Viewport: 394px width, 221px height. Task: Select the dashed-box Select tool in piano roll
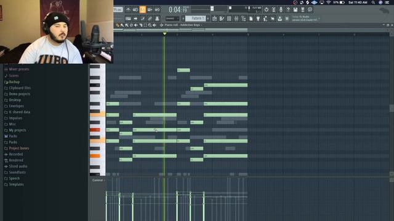[145, 25]
